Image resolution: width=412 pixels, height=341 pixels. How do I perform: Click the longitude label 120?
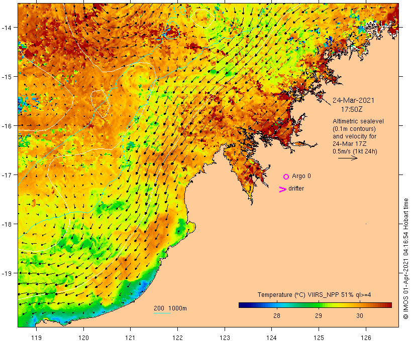(x=83, y=337)
